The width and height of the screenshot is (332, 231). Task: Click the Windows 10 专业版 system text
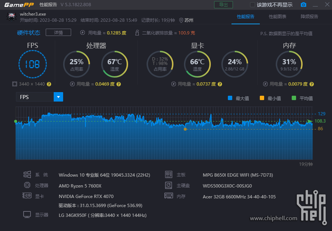pyautogui.click(x=104, y=175)
